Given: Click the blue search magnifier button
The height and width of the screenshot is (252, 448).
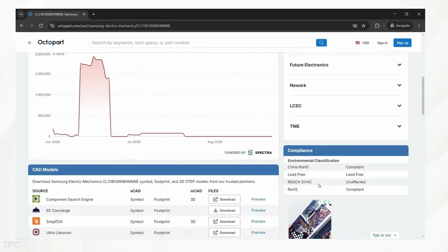Looking at the screenshot, I should (x=321, y=42).
